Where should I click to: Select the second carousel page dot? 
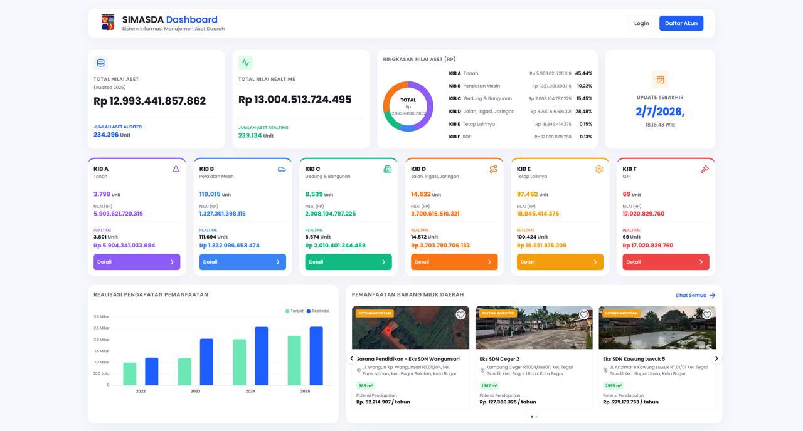[536, 417]
